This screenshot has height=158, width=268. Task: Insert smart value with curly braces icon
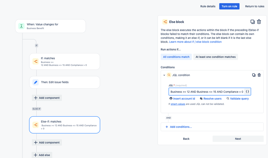(x=247, y=92)
